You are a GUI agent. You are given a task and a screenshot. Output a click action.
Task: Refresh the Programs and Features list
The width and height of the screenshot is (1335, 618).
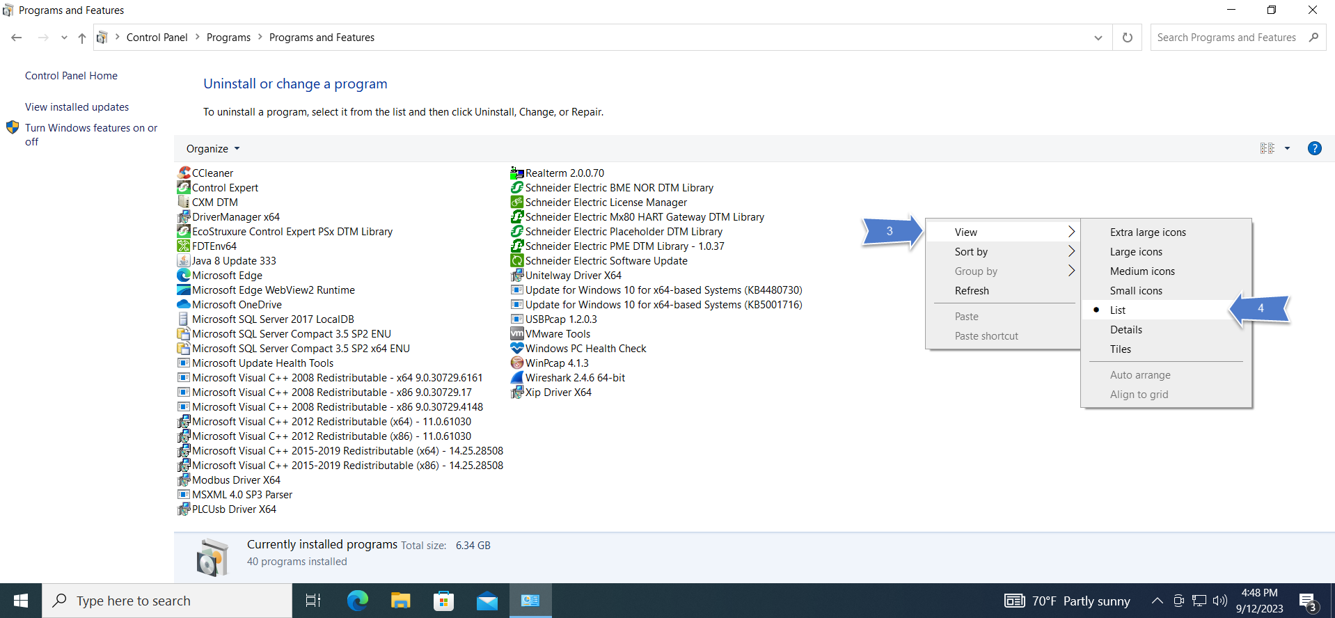(x=1128, y=38)
